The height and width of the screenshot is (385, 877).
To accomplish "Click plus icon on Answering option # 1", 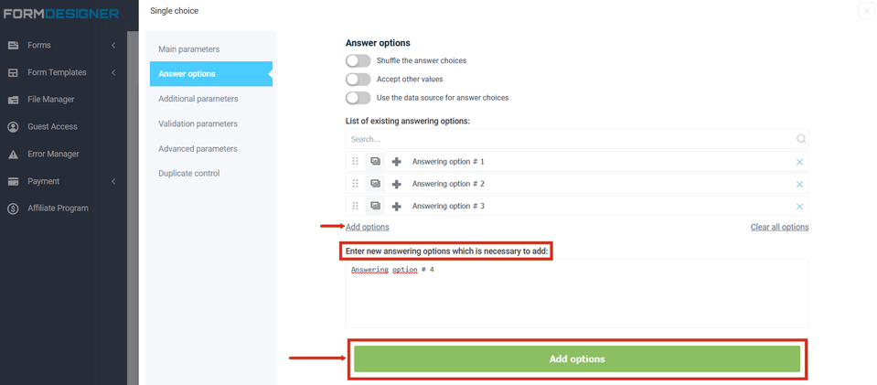I will pyautogui.click(x=397, y=162).
